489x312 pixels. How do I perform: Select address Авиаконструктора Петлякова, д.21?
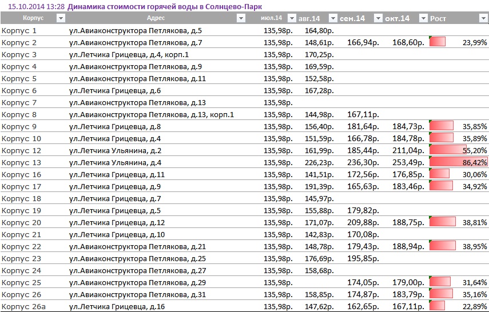tap(137, 246)
